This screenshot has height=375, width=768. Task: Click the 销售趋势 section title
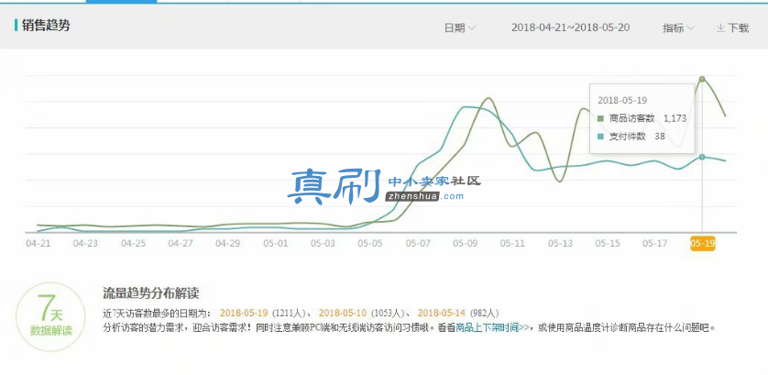tap(46, 26)
